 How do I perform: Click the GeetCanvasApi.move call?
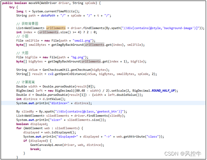coord(67,145)
